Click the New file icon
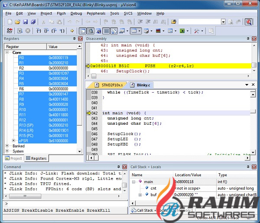 (x=9, y=22)
